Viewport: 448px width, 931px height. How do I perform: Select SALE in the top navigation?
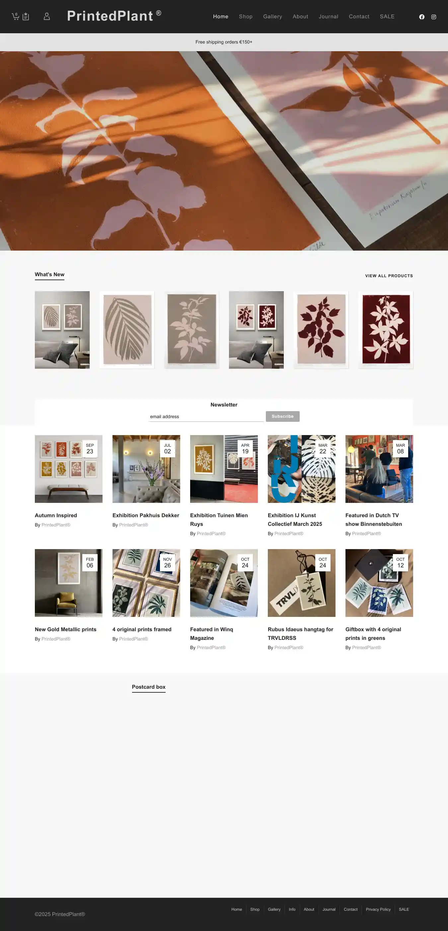[x=387, y=17]
